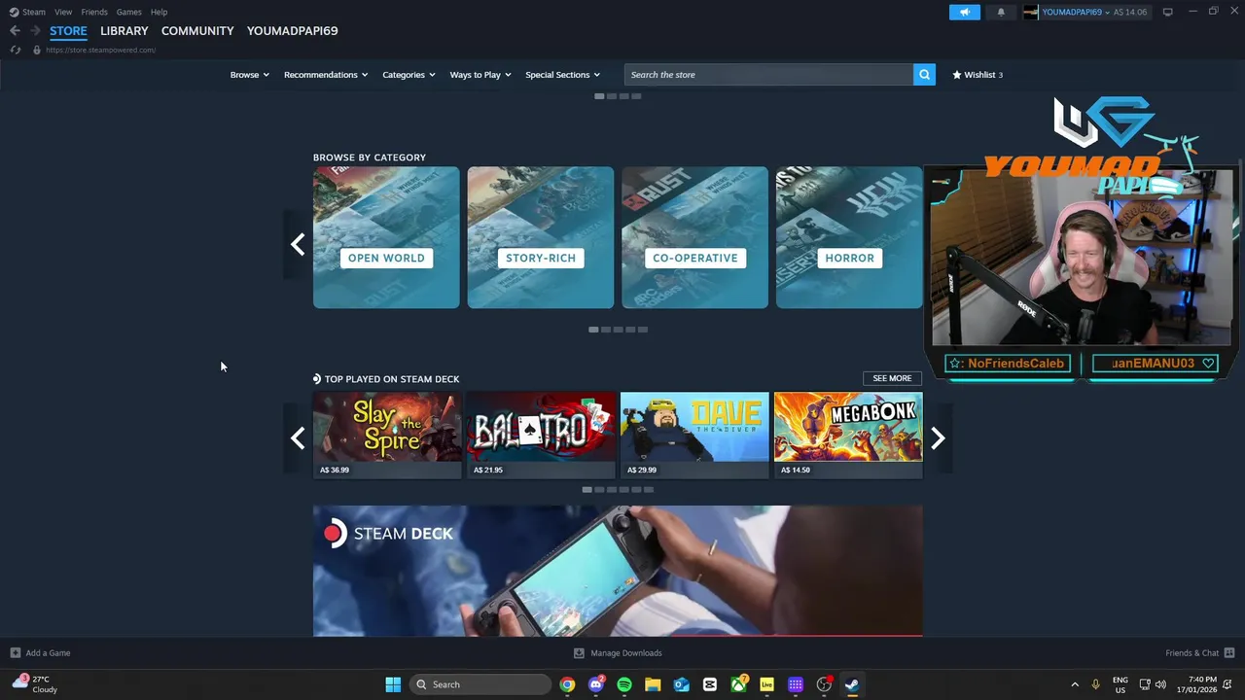
Task: Show hidden system tray icons chevron
Action: (x=1075, y=684)
